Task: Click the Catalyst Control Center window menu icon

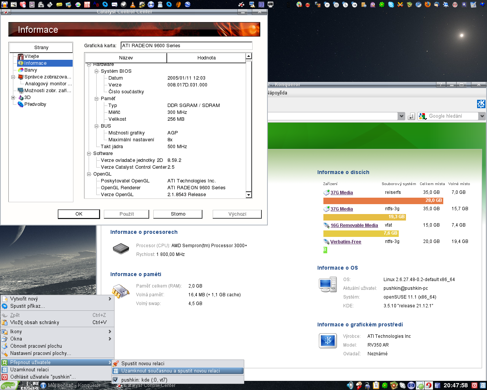Action: pyautogui.click(x=5, y=12)
